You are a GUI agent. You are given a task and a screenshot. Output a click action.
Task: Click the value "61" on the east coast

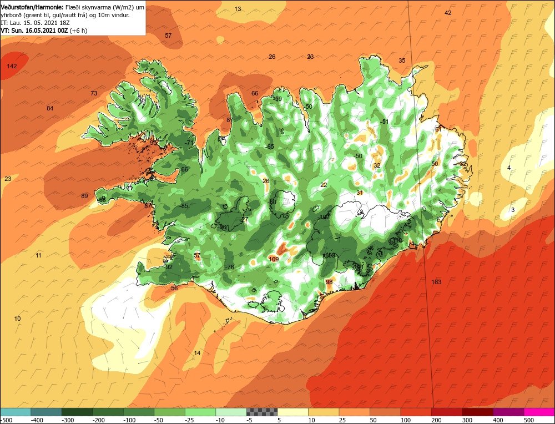tap(438, 129)
